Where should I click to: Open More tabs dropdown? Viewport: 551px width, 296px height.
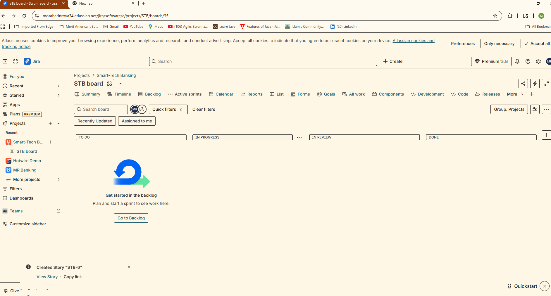coord(515,94)
